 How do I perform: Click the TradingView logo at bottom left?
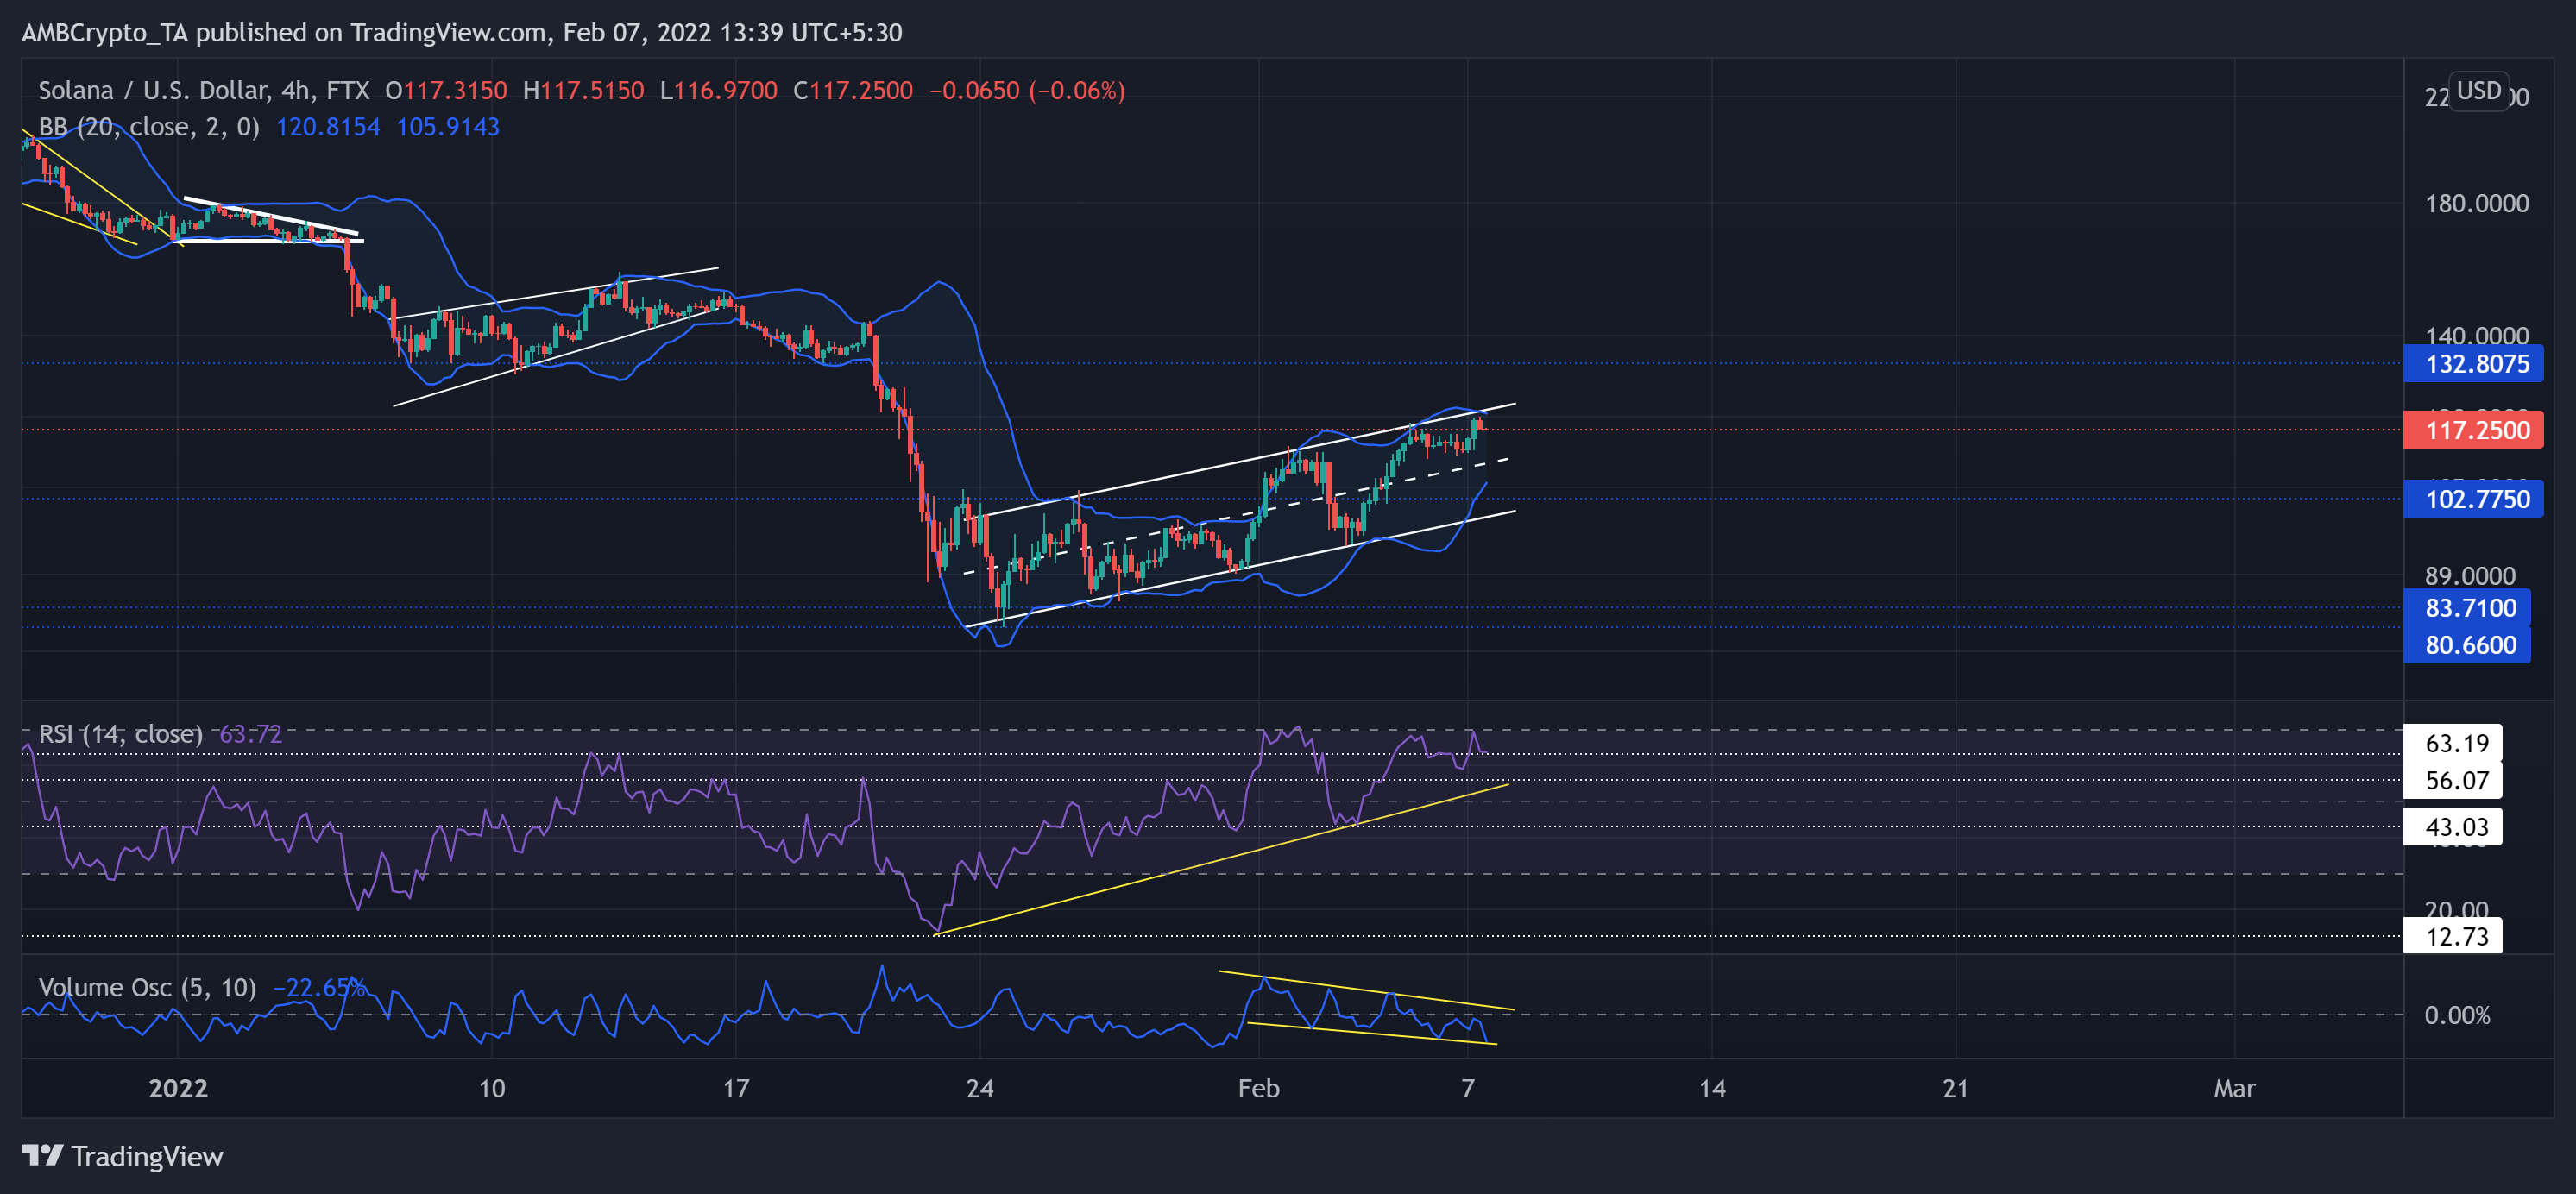[122, 1156]
